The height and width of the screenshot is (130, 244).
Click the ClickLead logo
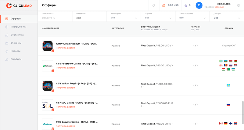tap(19, 5)
